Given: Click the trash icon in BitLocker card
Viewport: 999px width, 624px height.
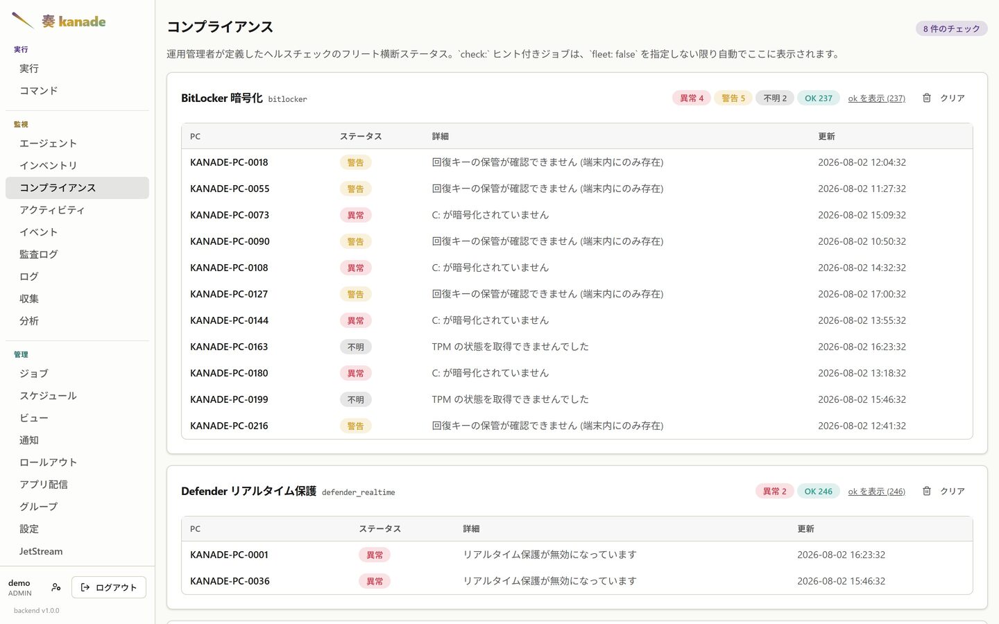Looking at the screenshot, I should point(926,98).
